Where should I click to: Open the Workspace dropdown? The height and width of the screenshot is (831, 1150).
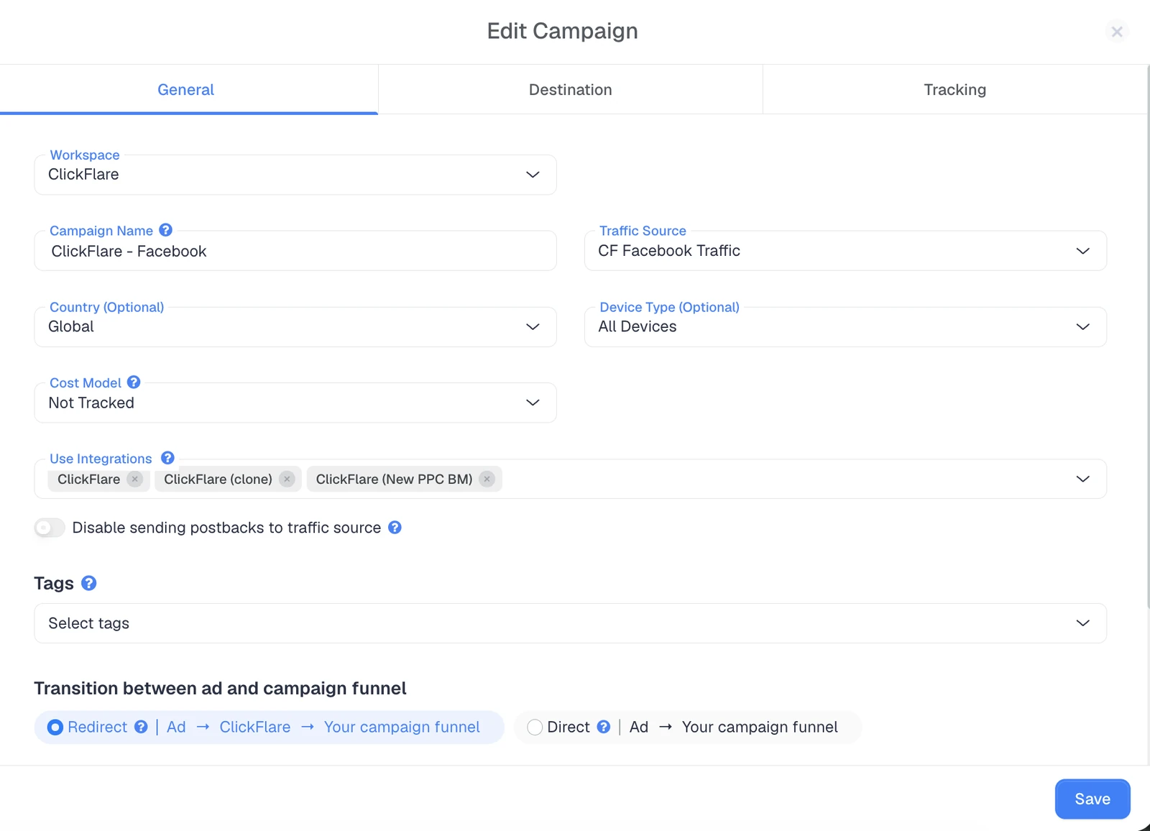(295, 175)
